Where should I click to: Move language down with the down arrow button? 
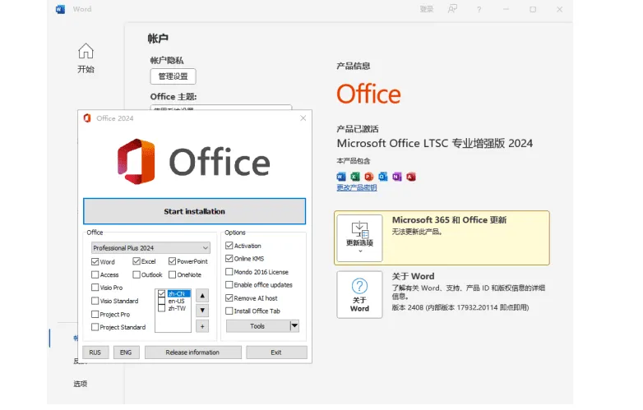[202, 311]
